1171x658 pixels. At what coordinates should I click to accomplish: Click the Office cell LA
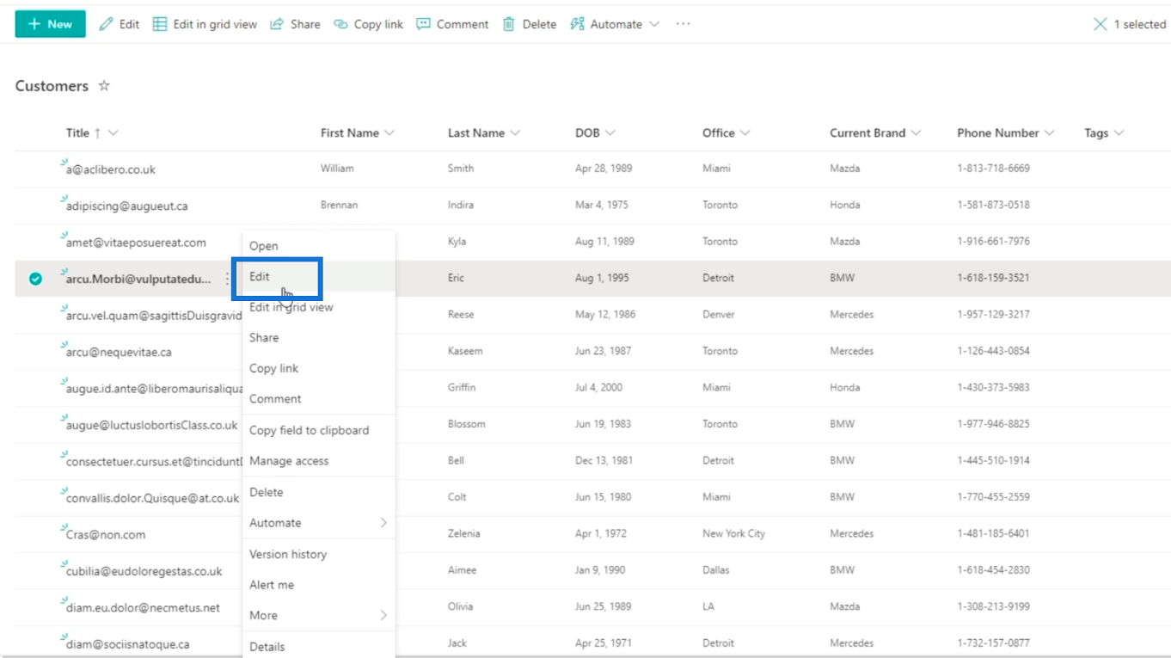tap(708, 606)
